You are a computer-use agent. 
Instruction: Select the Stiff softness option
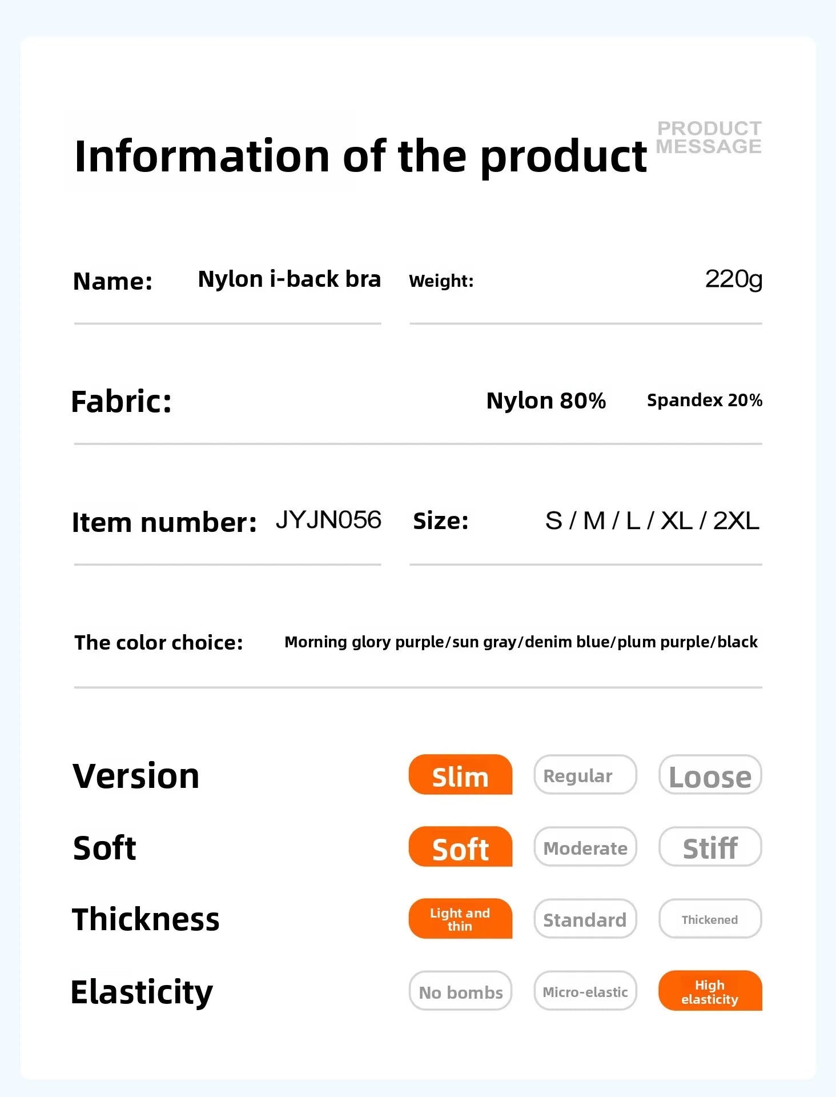pyautogui.click(x=710, y=847)
